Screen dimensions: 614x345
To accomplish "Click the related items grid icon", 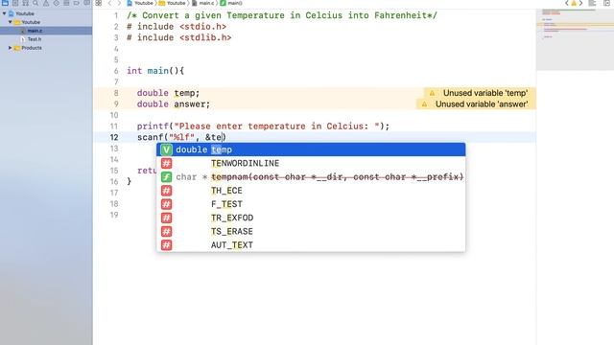I will pyautogui.click(x=98, y=3).
